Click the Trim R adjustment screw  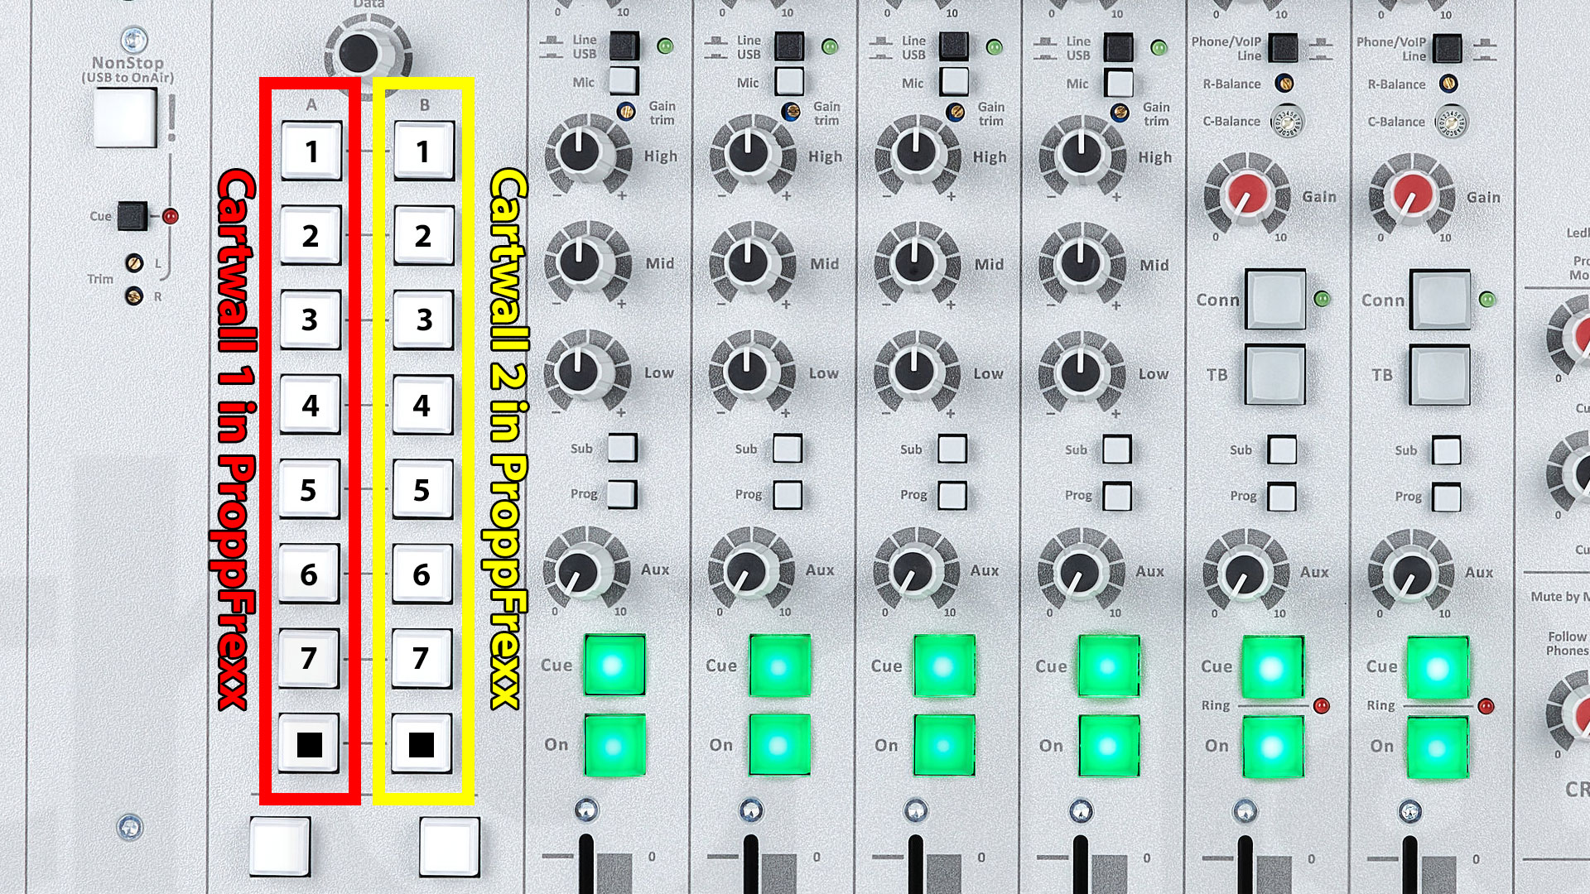[133, 296]
